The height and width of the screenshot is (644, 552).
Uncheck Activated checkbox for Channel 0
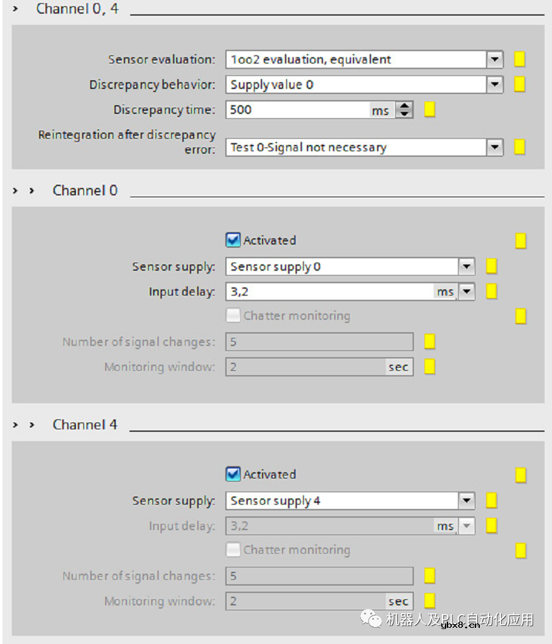pos(233,240)
